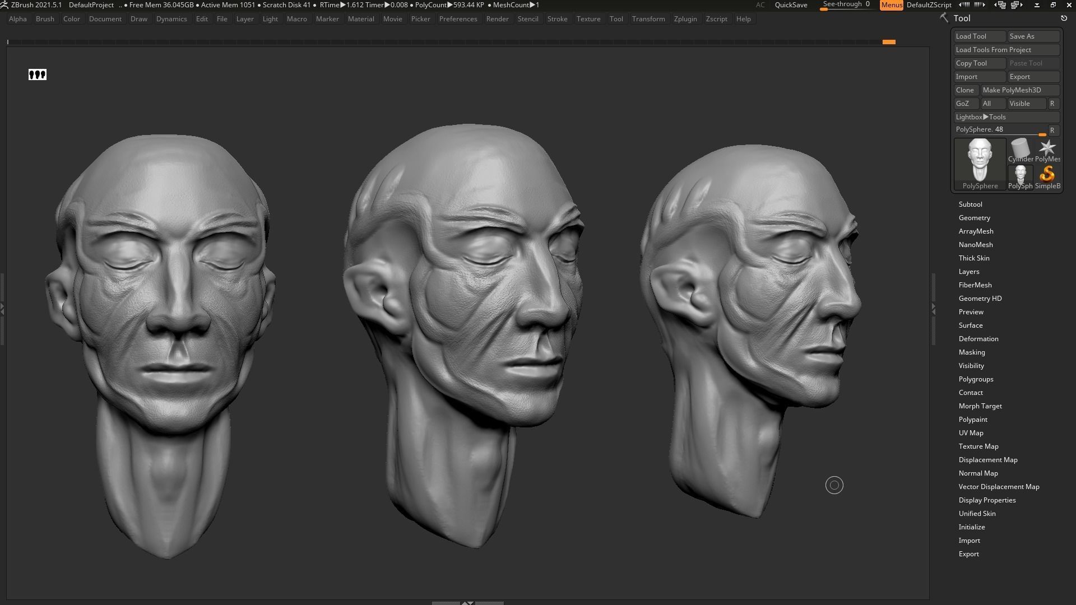Click Make PolyMesh3D button
The height and width of the screenshot is (605, 1076).
coord(1020,90)
